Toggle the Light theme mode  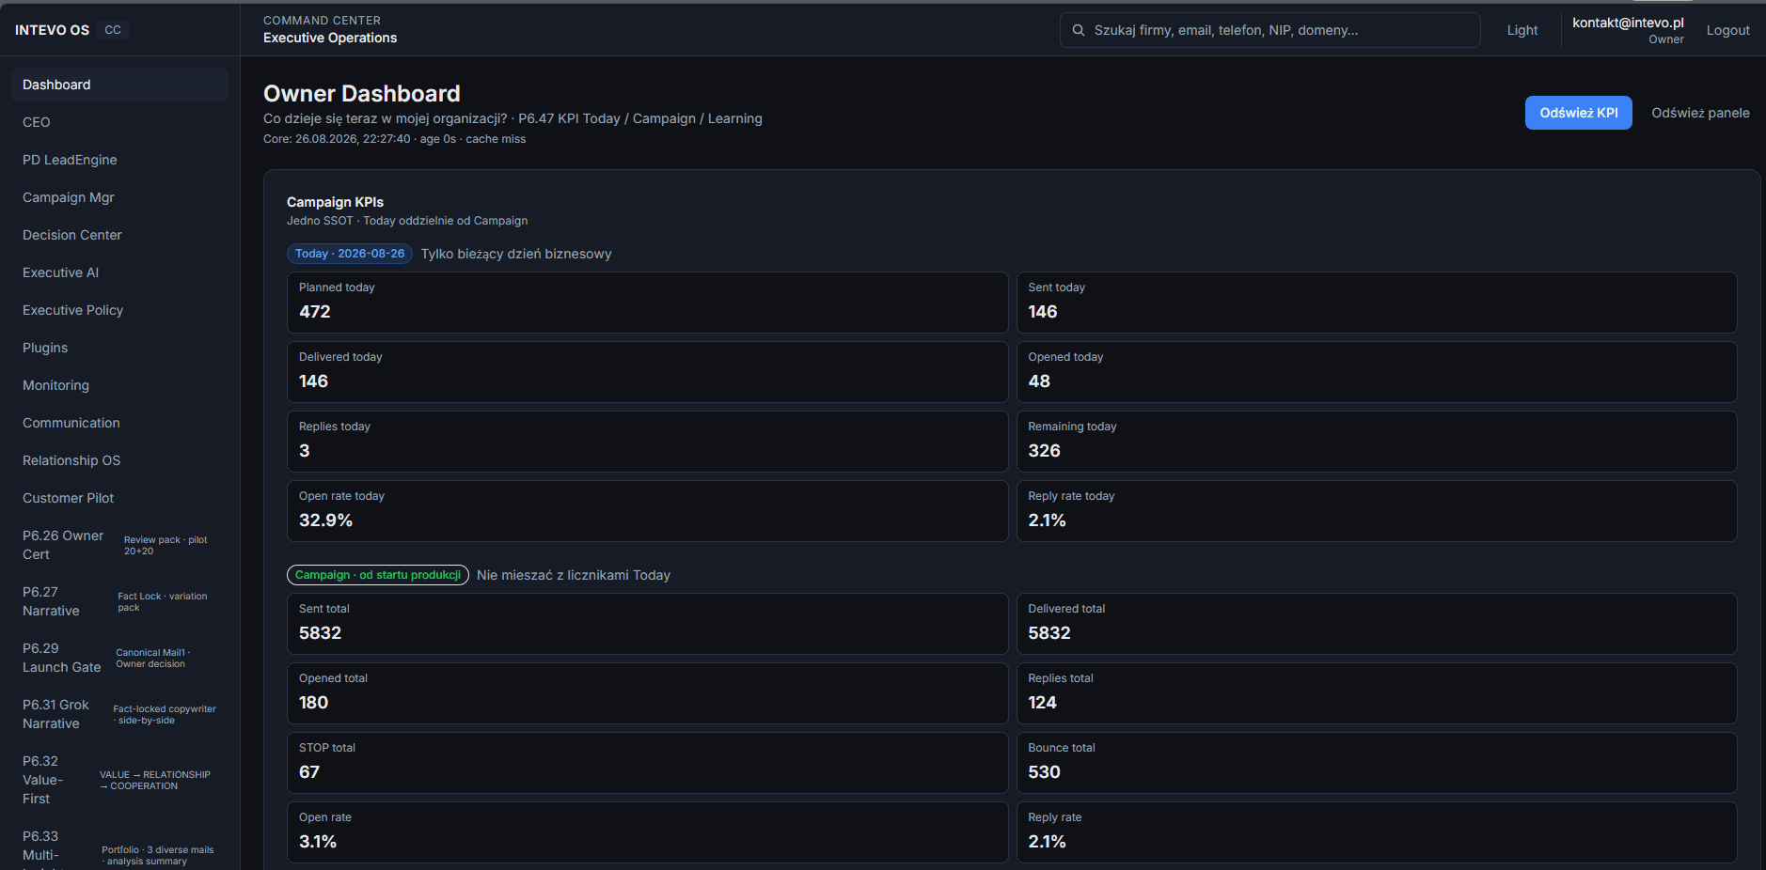[1522, 30]
